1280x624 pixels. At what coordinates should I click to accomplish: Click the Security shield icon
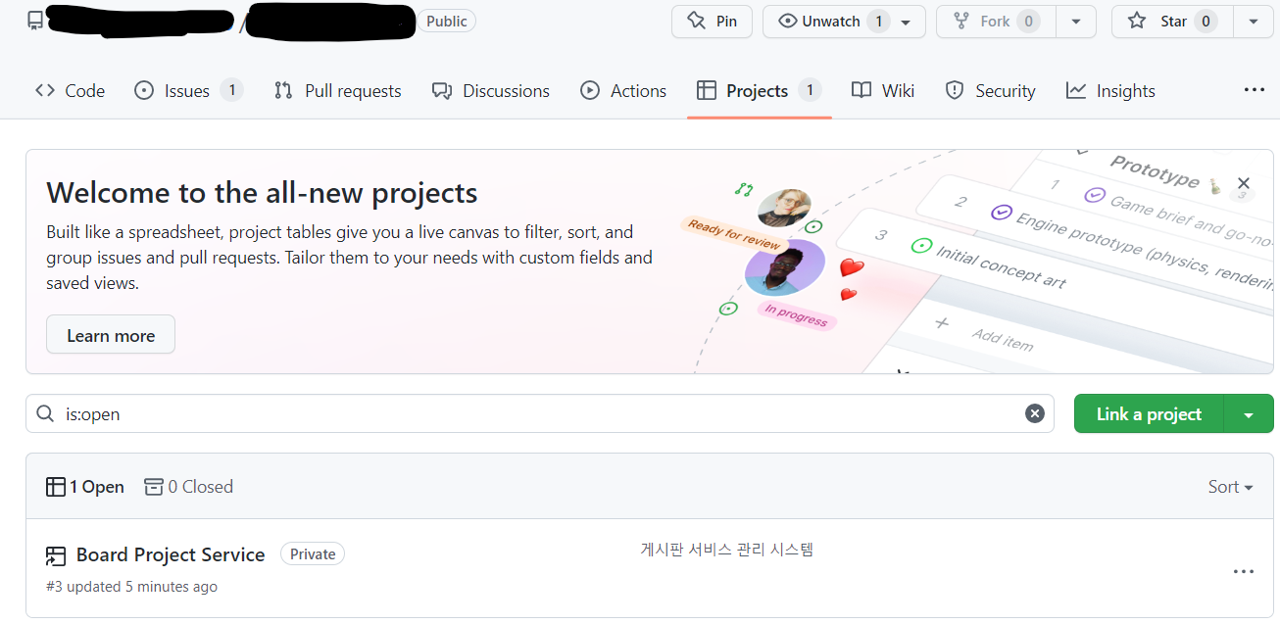coord(955,90)
